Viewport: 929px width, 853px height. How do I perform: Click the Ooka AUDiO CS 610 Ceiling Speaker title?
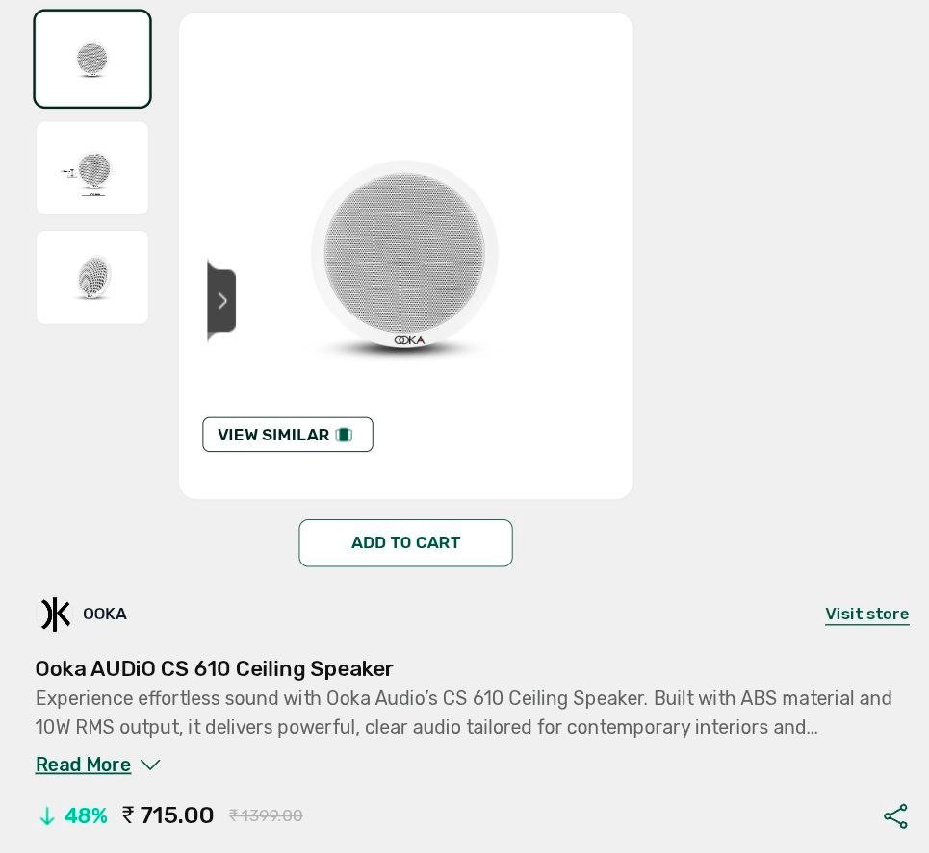(214, 669)
